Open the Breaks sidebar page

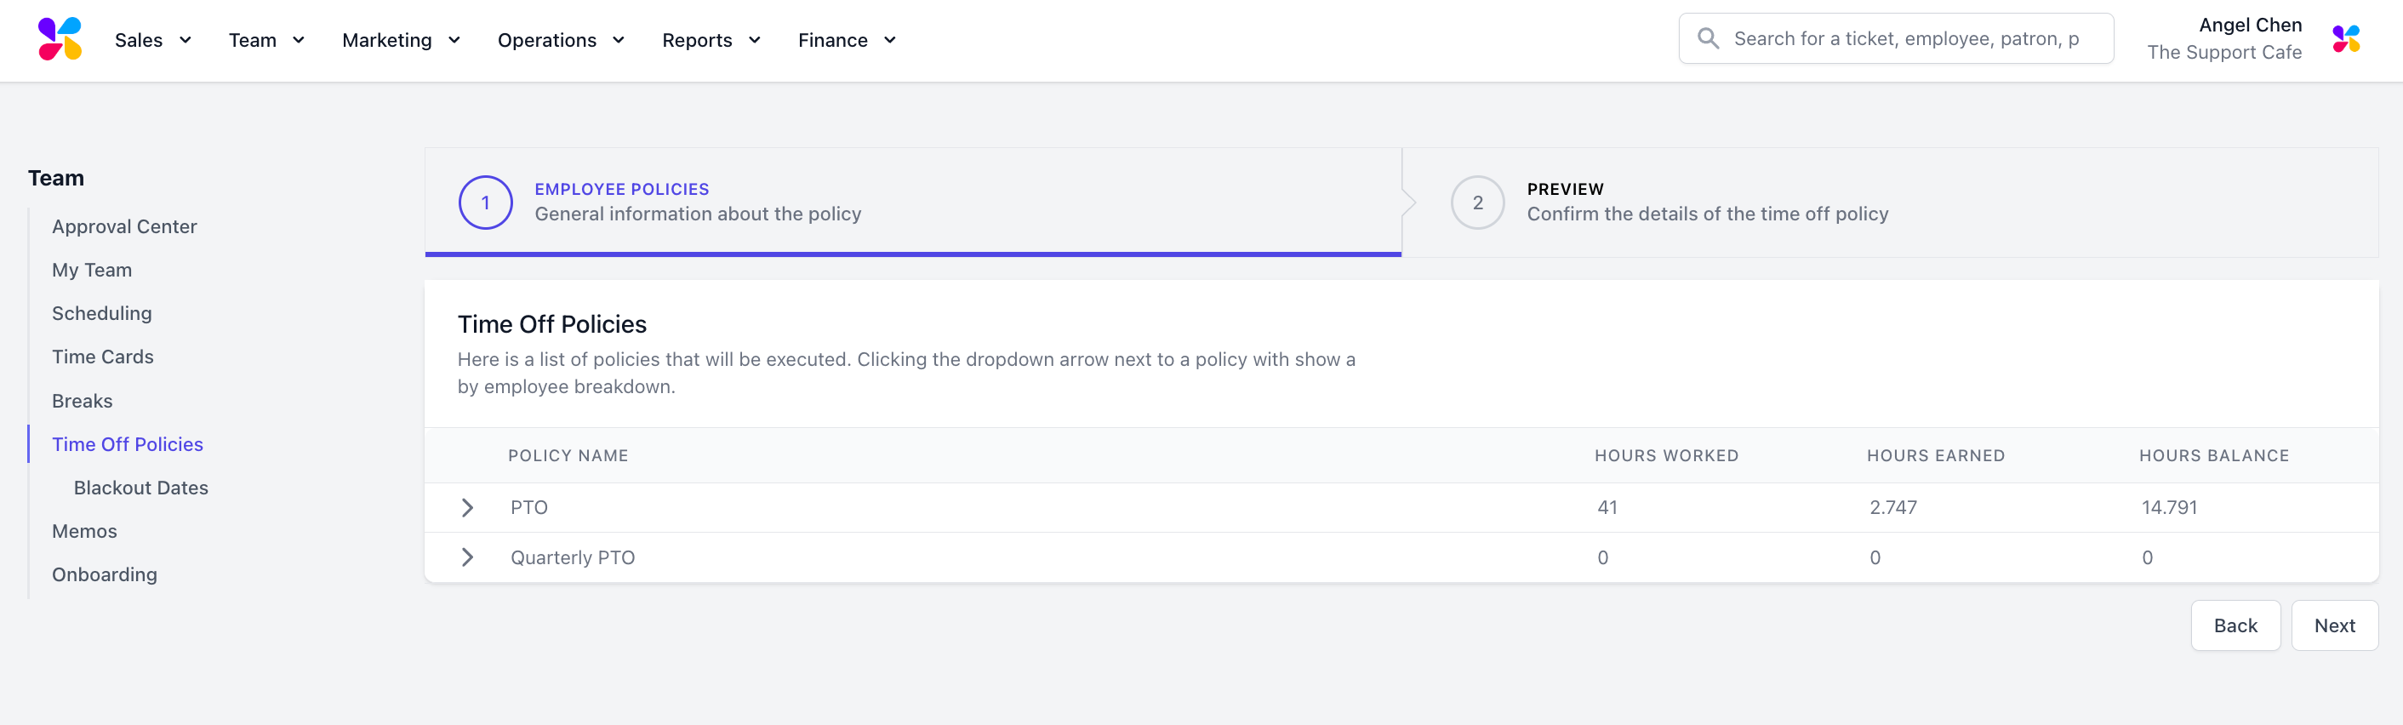point(82,400)
